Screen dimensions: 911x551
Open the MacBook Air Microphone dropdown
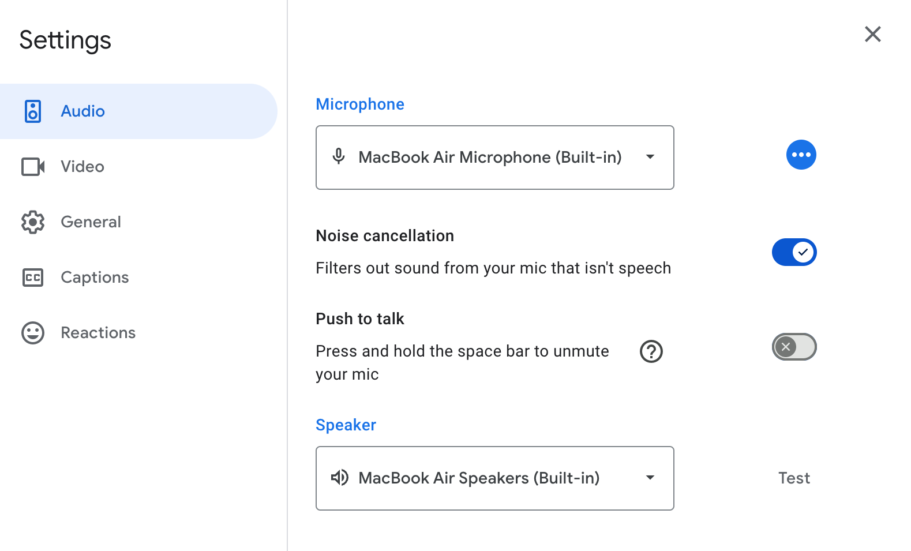click(495, 158)
